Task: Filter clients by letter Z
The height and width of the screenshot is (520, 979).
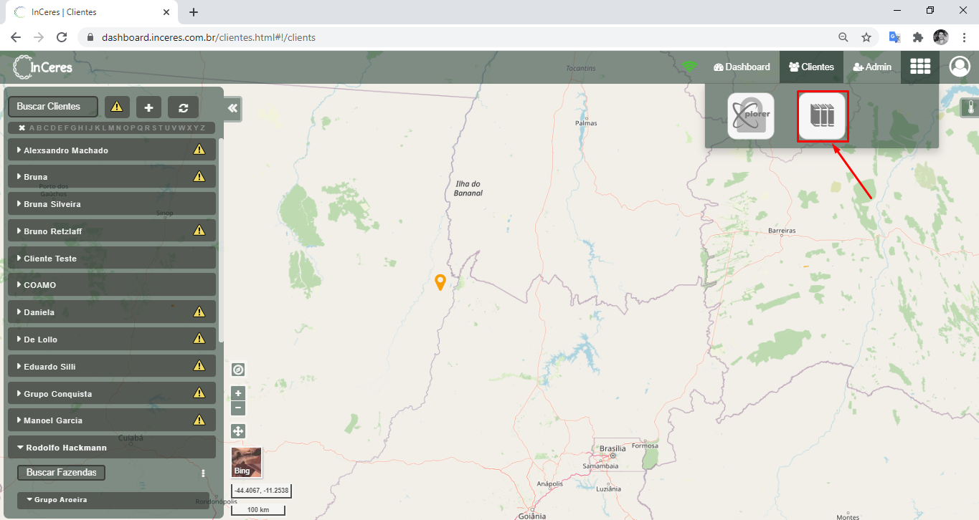Action: coord(202,127)
